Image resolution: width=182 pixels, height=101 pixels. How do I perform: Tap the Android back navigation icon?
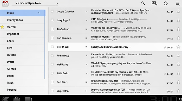coord(5,99)
